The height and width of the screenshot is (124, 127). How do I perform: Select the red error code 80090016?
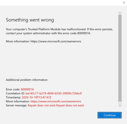coord(27,89)
